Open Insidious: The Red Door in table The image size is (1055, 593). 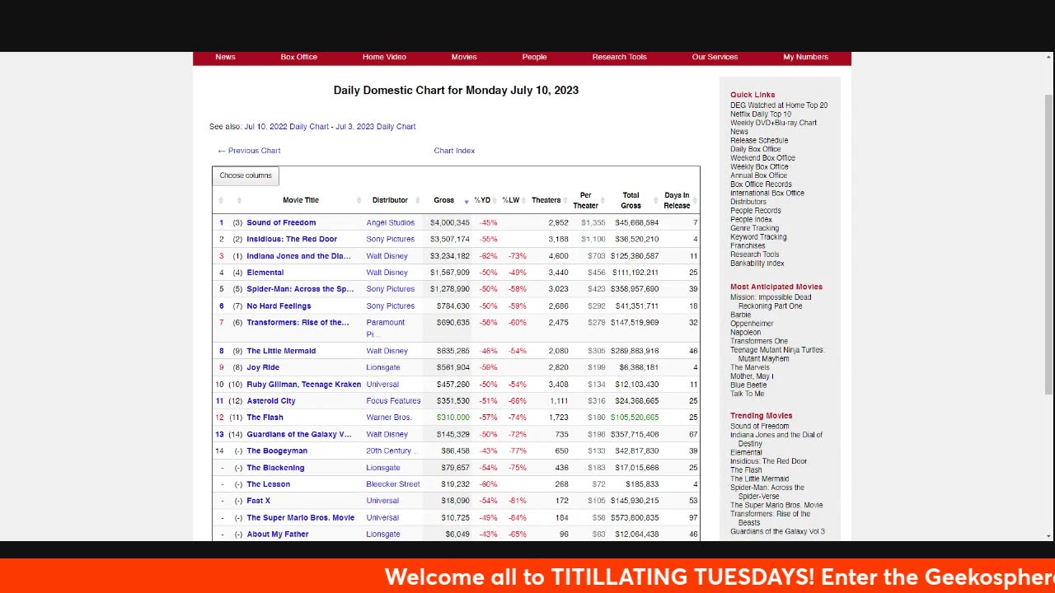[292, 239]
